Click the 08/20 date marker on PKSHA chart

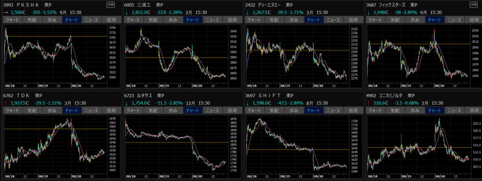(x=76, y=85)
